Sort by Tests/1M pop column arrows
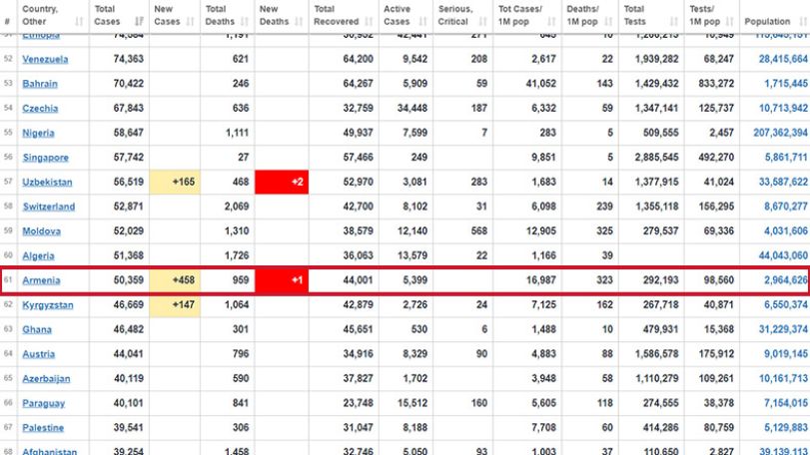 click(x=730, y=22)
